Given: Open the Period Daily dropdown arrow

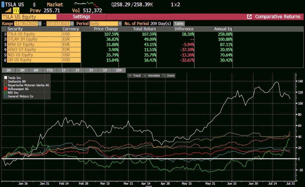Looking at the screenshot, I should pos(120,24).
